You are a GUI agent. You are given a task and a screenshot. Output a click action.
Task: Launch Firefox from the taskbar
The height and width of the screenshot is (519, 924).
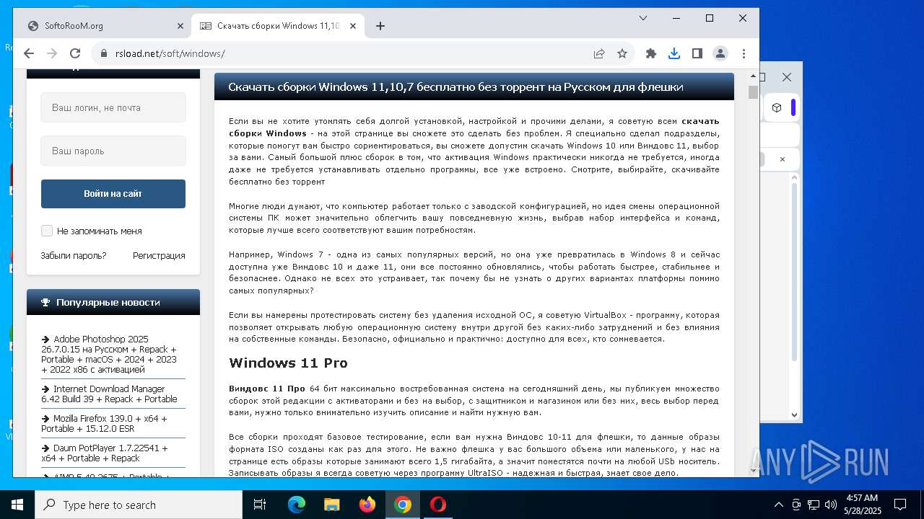click(x=367, y=505)
